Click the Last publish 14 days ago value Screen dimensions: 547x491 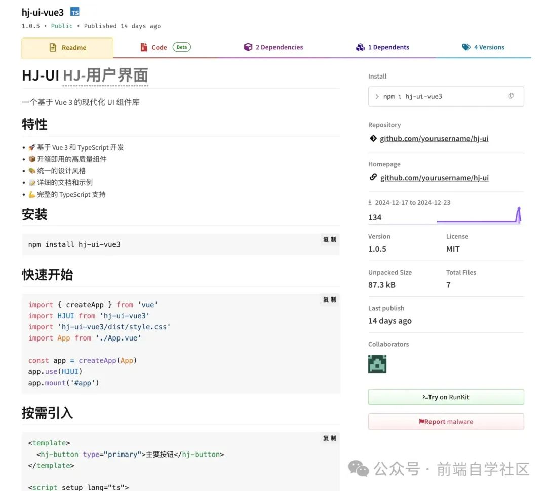[x=389, y=321]
